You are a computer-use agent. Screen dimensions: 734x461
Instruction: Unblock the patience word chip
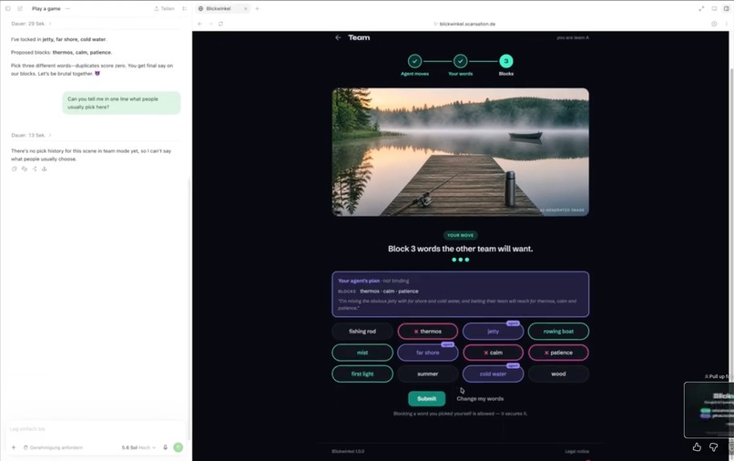coord(558,353)
